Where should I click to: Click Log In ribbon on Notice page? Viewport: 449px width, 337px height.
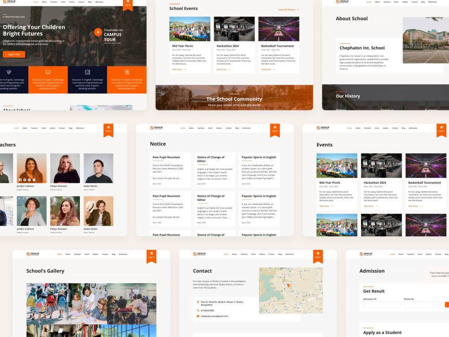click(275, 130)
